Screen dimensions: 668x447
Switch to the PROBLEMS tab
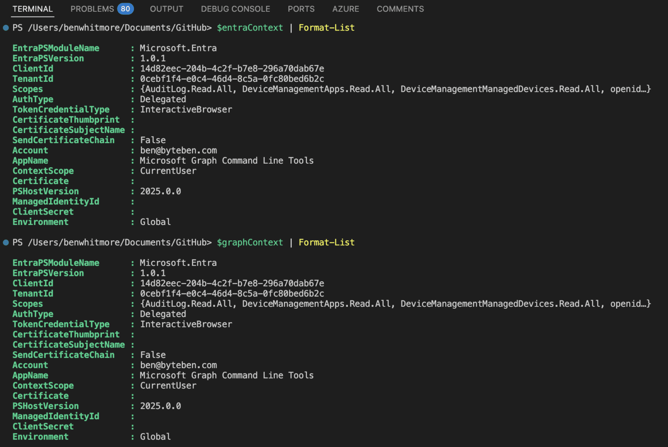pos(92,9)
